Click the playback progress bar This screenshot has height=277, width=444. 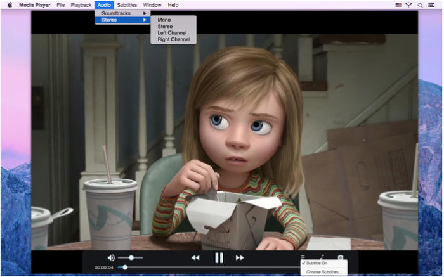pos(209,267)
